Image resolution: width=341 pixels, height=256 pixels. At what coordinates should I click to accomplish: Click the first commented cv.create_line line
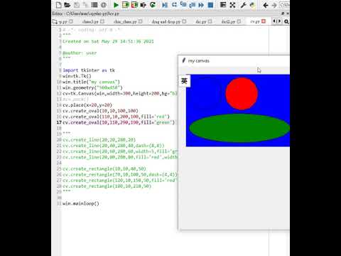click(x=99, y=140)
